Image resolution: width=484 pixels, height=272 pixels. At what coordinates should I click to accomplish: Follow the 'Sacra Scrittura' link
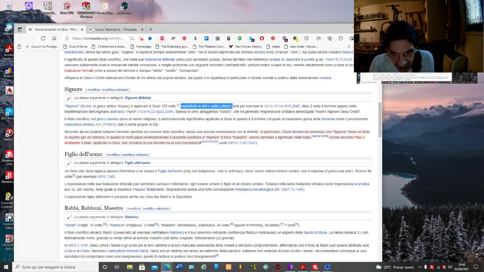315,233
